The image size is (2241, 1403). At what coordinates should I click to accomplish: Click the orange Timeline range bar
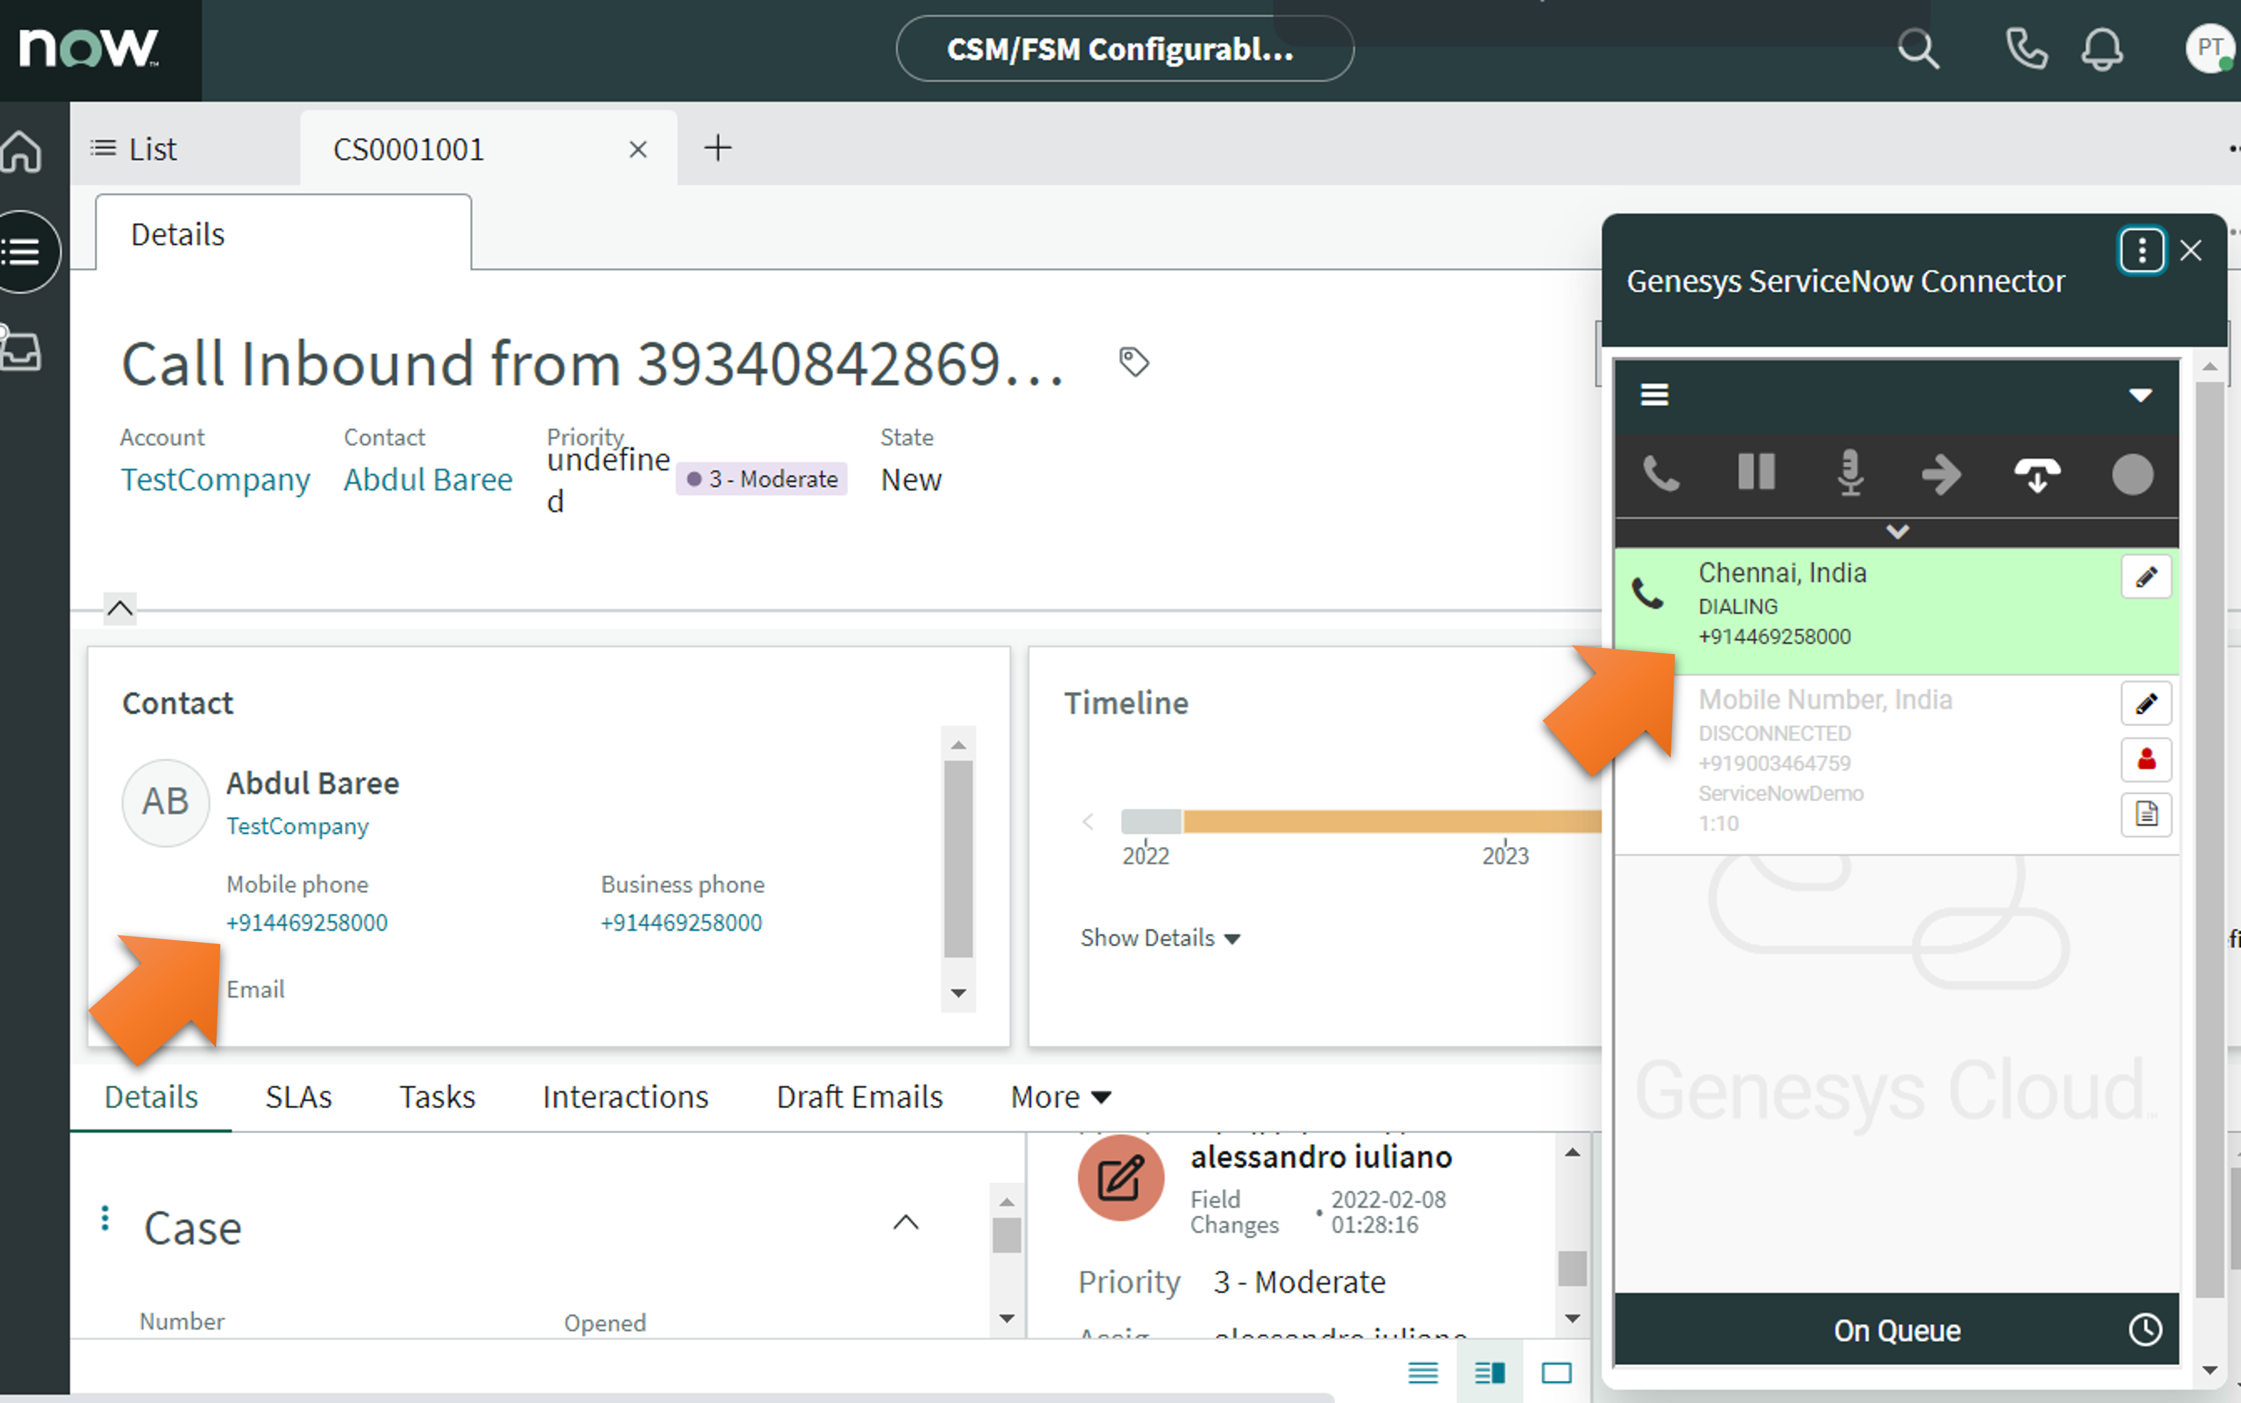pyautogui.click(x=1392, y=821)
